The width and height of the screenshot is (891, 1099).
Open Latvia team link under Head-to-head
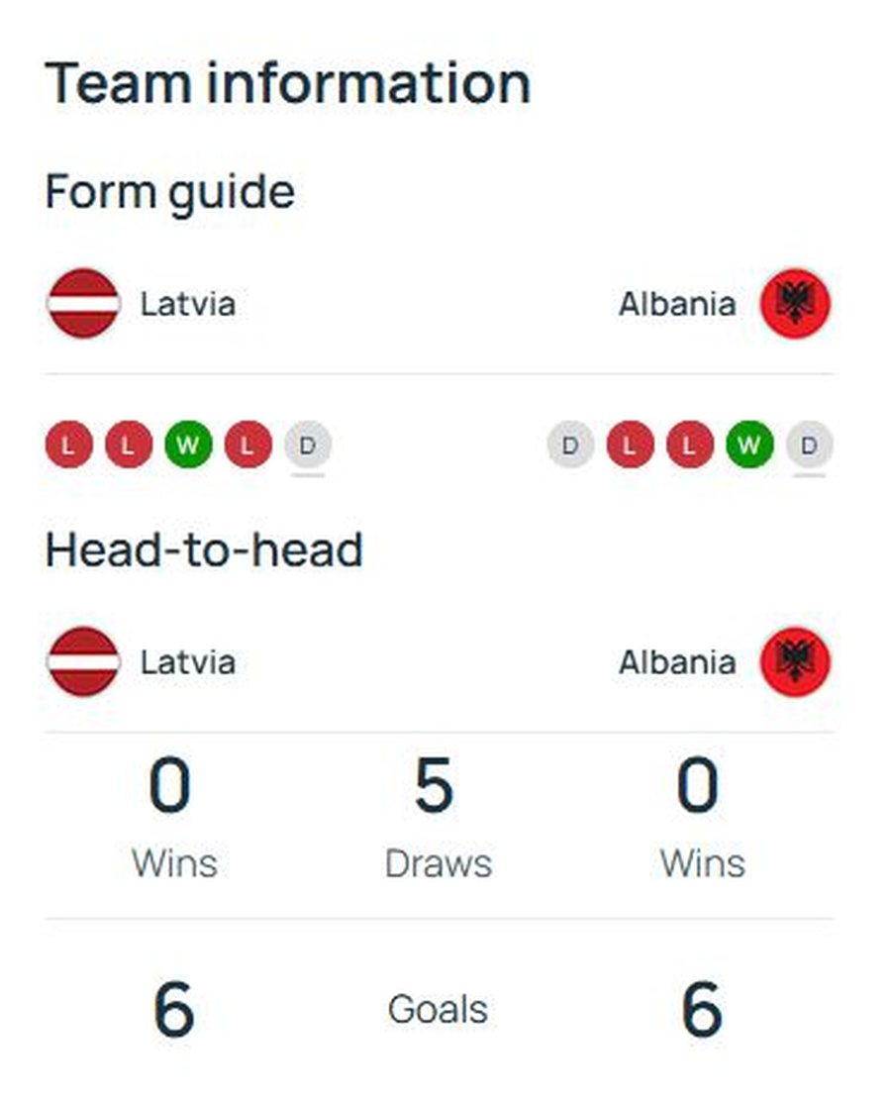click(188, 662)
